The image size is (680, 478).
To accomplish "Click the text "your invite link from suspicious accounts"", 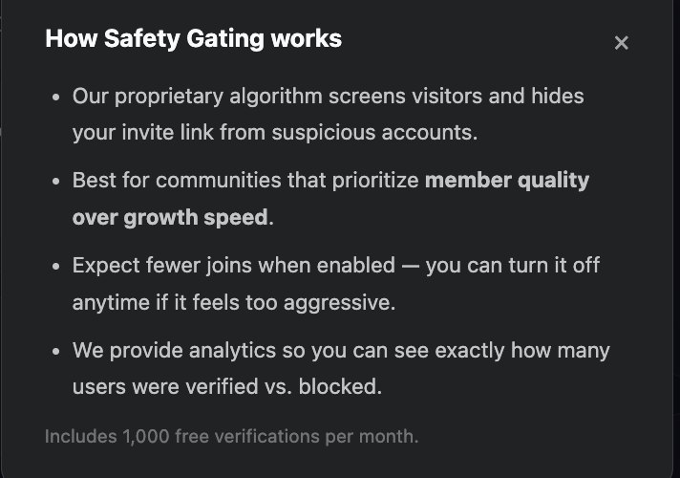I will [274, 132].
